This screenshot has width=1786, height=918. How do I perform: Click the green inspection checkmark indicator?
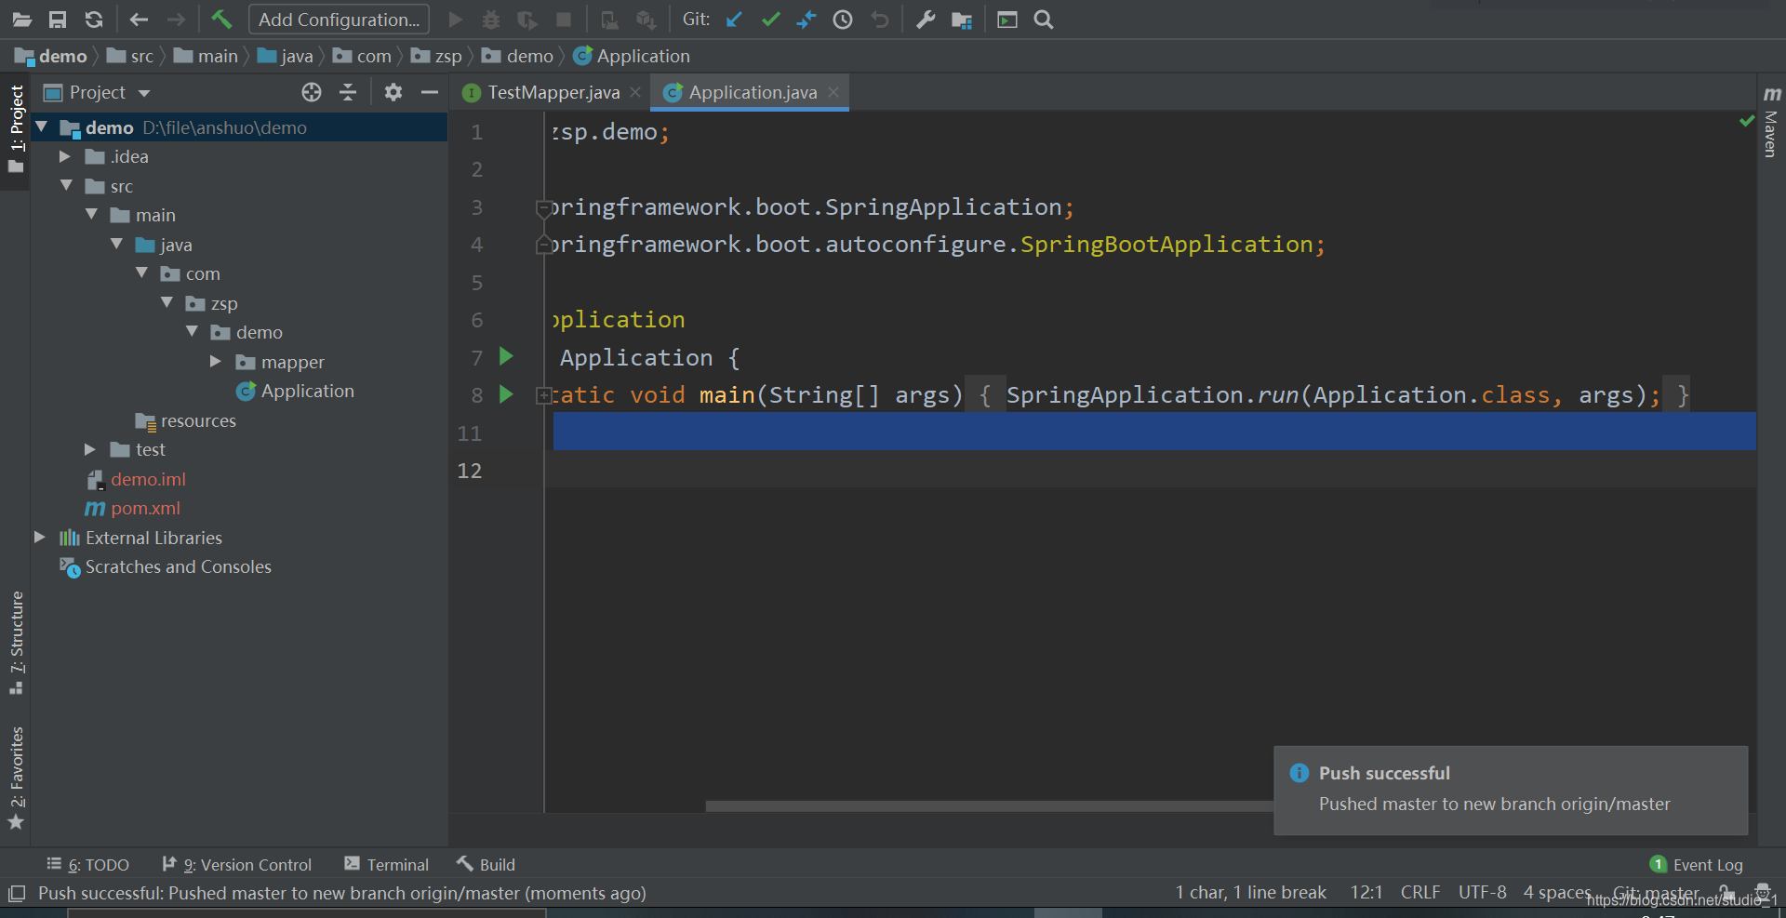[1747, 121]
